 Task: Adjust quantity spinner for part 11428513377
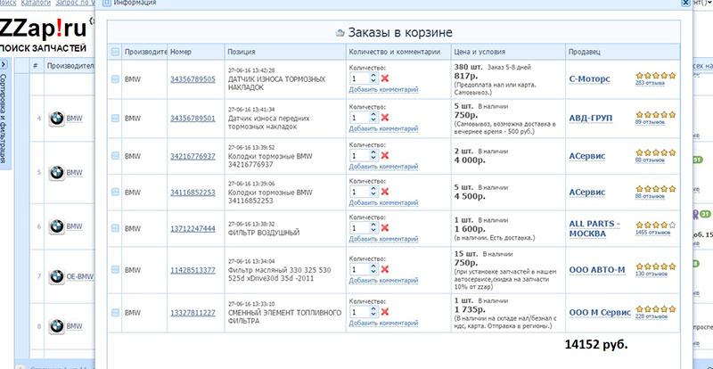coord(373,269)
